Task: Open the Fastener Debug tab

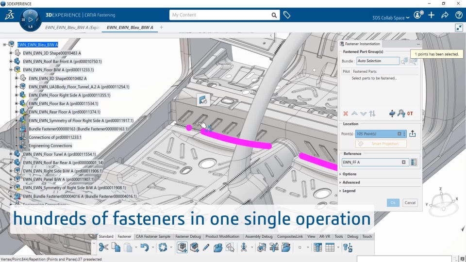Action: click(188, 236)
